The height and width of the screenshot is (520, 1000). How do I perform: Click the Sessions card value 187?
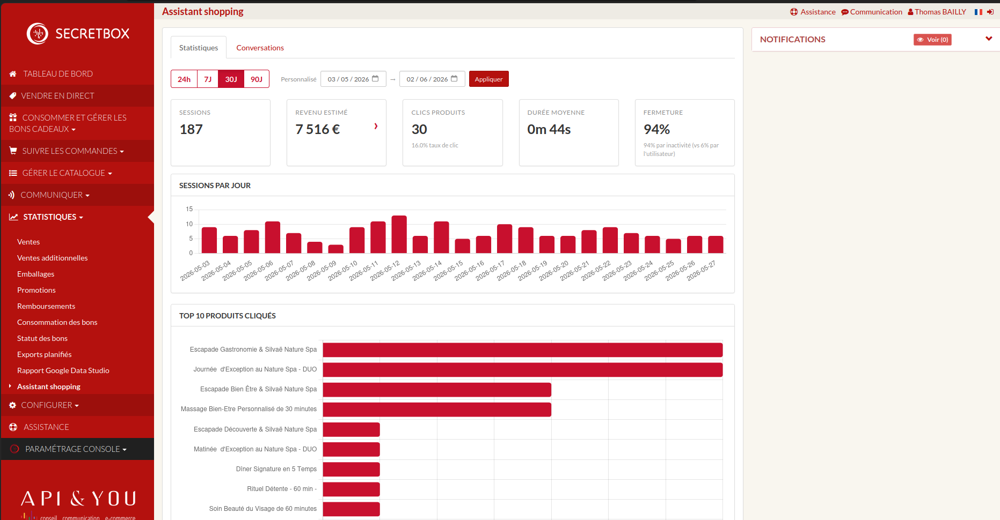point(191,129)
